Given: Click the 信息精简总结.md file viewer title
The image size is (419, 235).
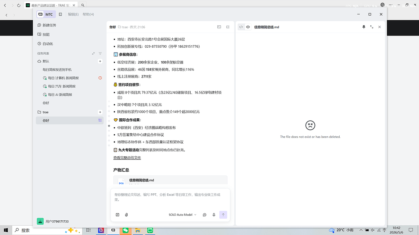Looking at the screenshot, I should click(266, 27).
